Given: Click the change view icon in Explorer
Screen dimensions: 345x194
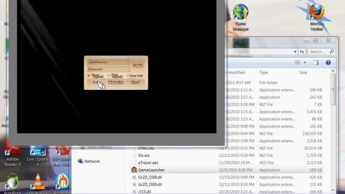Looking at the screenshot, I should coord(298,63).
